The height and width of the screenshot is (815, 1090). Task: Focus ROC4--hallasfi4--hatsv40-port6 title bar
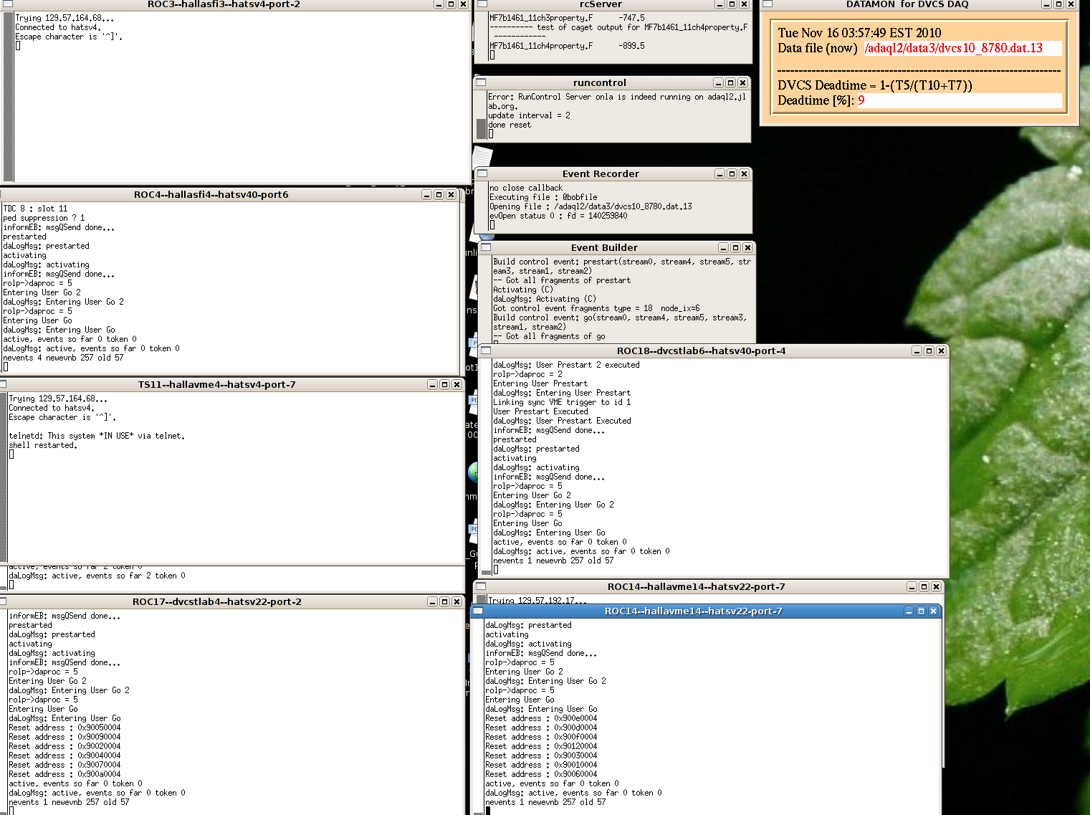point(211,194)
